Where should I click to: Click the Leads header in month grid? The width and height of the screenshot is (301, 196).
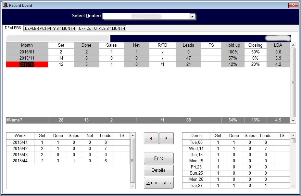click(x=189, y=45)
